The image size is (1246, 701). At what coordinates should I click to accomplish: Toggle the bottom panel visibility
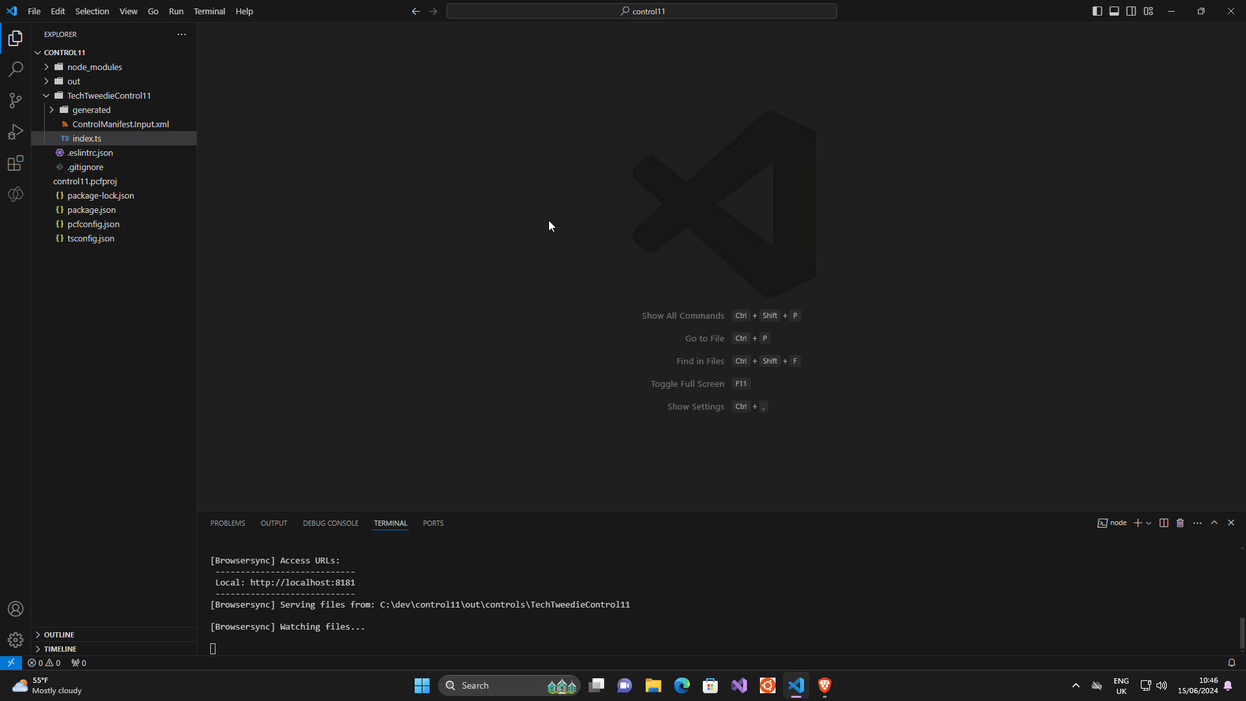[1114, 11]
